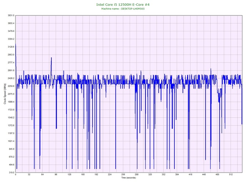The height and width of the screenshot is (184, 246).
Task: Click the 2601.8 y-axis value
Action: [11, 70]
